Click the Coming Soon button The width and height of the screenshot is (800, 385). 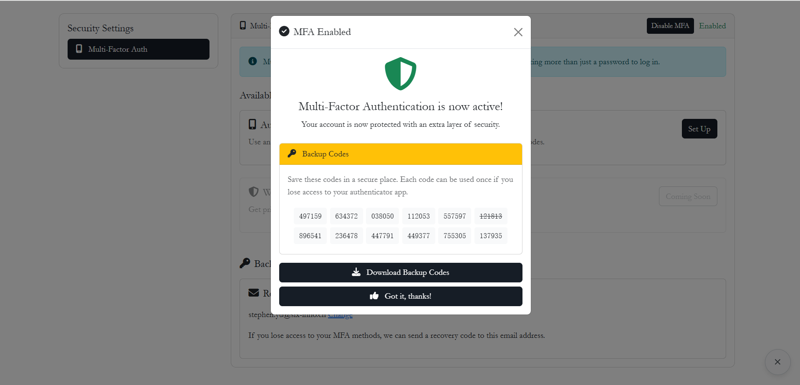point(688,196)
